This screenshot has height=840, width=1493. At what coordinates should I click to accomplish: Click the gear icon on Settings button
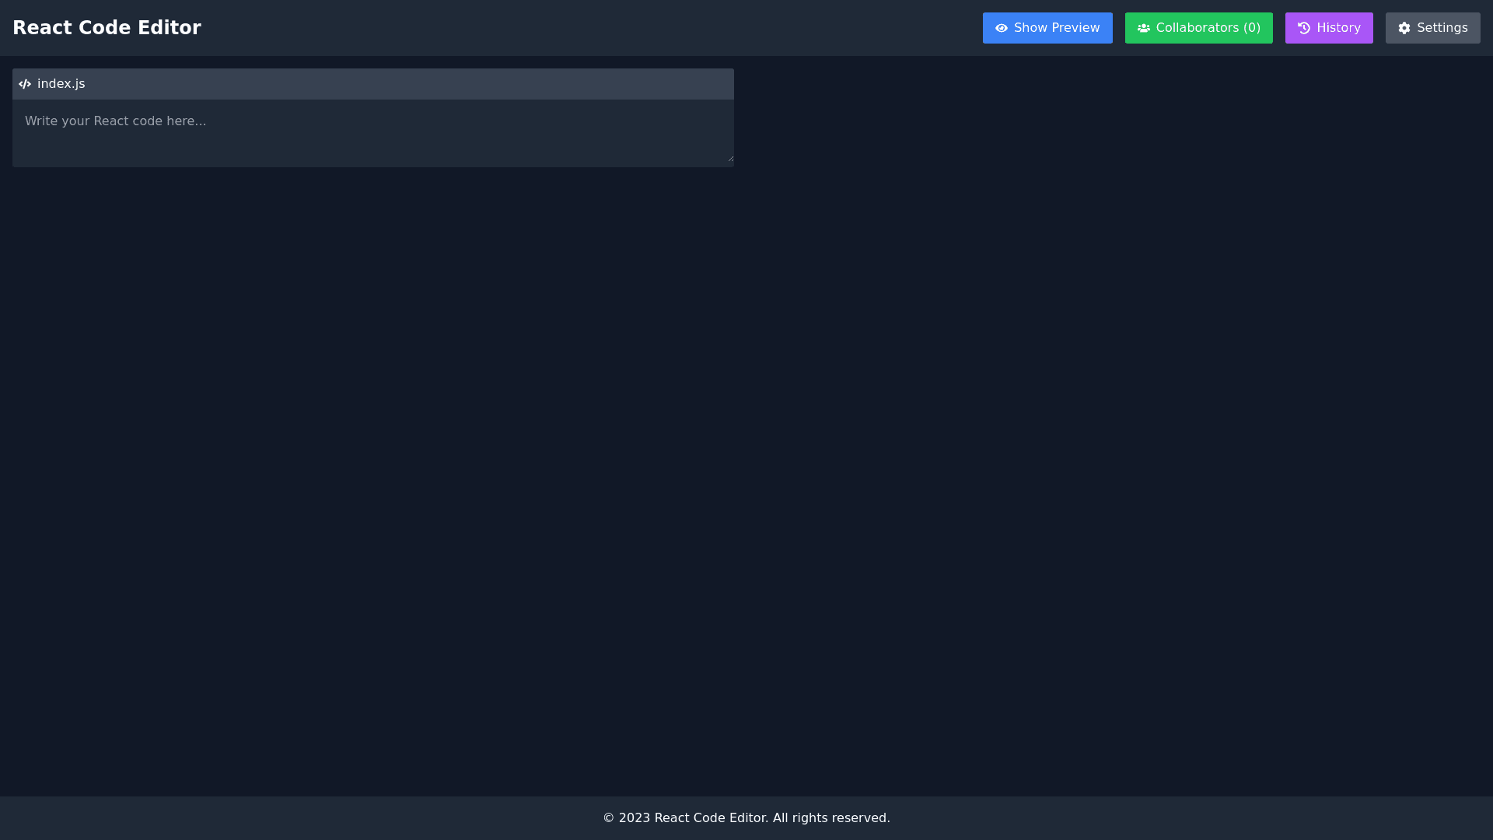1404,28
